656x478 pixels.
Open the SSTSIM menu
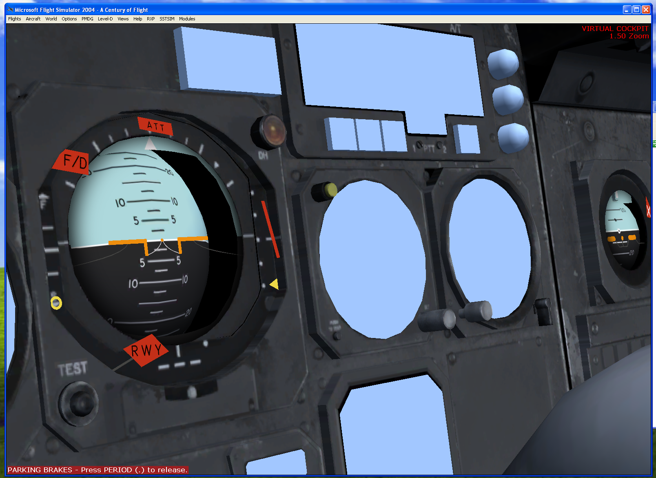click(x=167, y=19)
